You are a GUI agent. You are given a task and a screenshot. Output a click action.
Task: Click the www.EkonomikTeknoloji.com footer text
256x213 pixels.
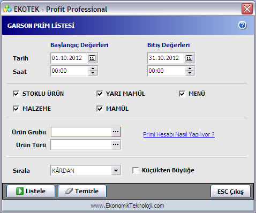(x=127, y=206)
